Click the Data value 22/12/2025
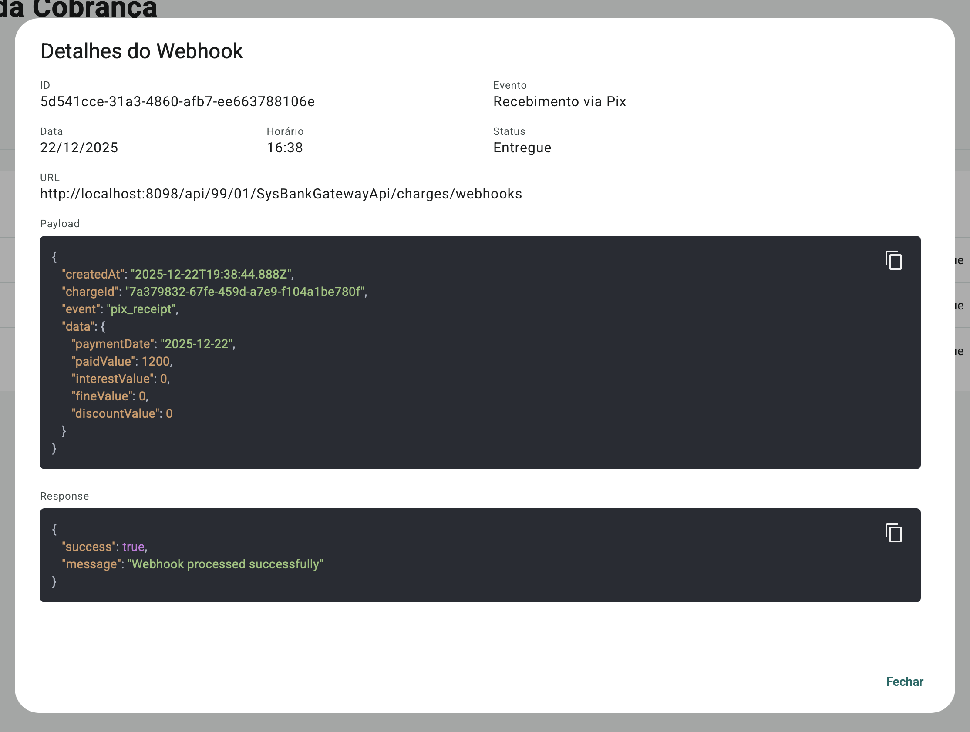Image resolution: width=970 pixels, height=732 pixels. point(79,147)
